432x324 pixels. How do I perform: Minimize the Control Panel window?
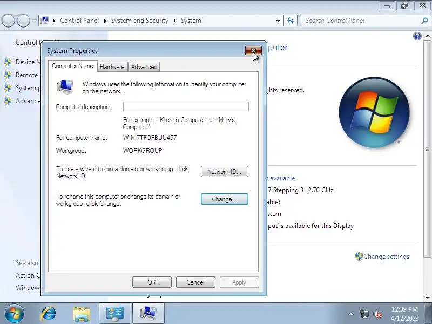pyautogui.click(x=387, y=5)
